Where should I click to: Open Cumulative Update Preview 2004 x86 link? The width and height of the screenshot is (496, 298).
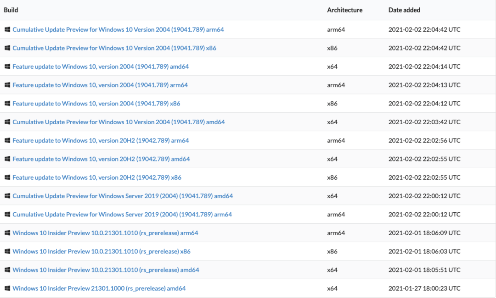coord(114,48)
